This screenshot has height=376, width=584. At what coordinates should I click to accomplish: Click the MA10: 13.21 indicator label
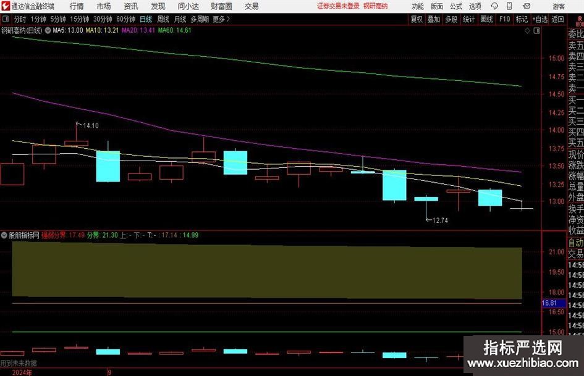(102, 30)
